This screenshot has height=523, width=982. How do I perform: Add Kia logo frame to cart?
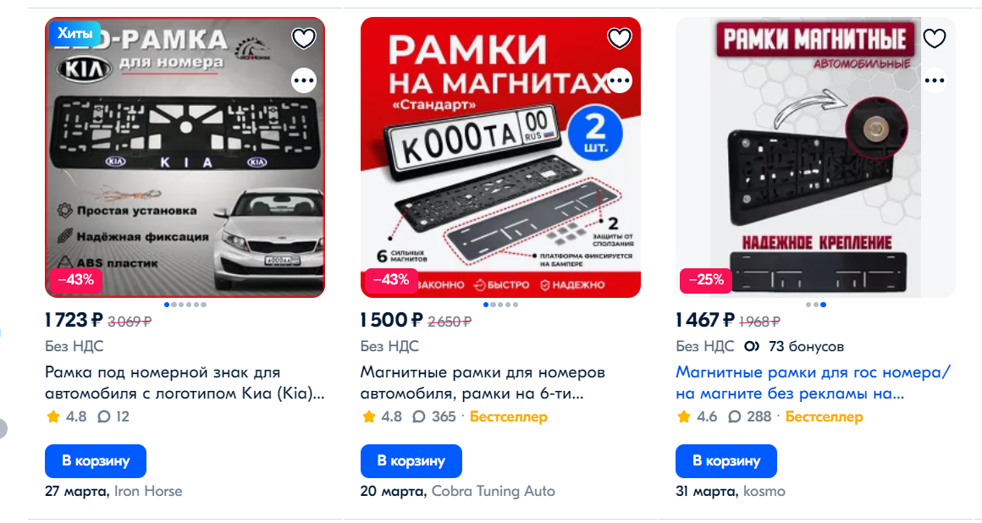point(96,461)
